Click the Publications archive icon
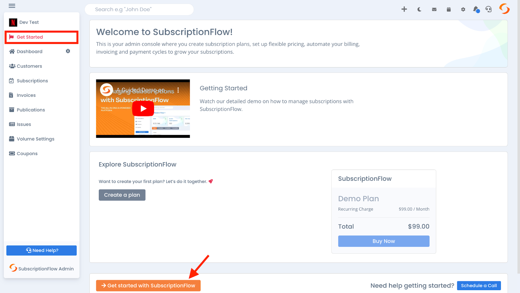This screenshot has height=293, width=520. (x=12, y=110)
